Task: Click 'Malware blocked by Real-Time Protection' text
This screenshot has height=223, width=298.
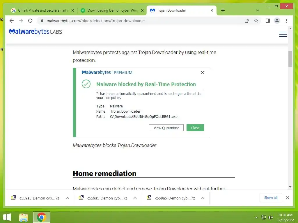Action: click(146, 84)
